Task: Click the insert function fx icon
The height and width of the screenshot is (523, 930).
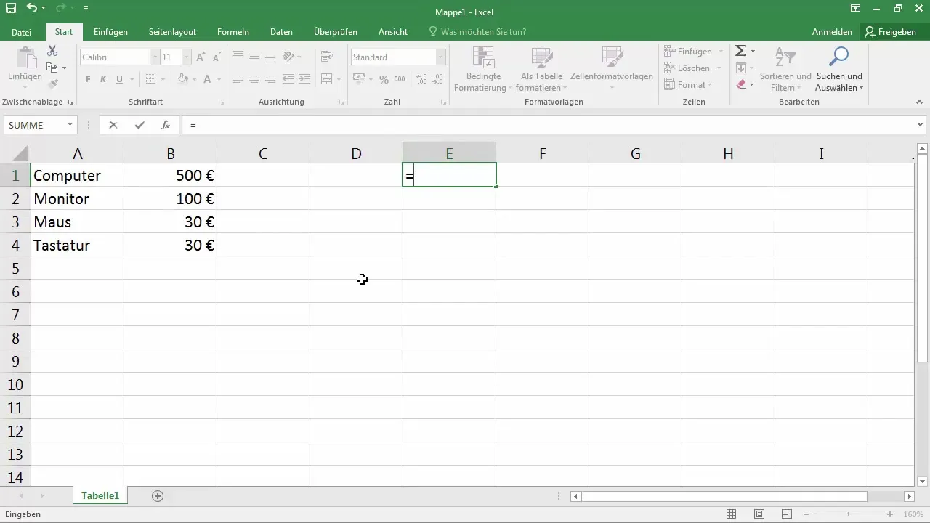Action: pyautogui.click(x=166, y=125)
